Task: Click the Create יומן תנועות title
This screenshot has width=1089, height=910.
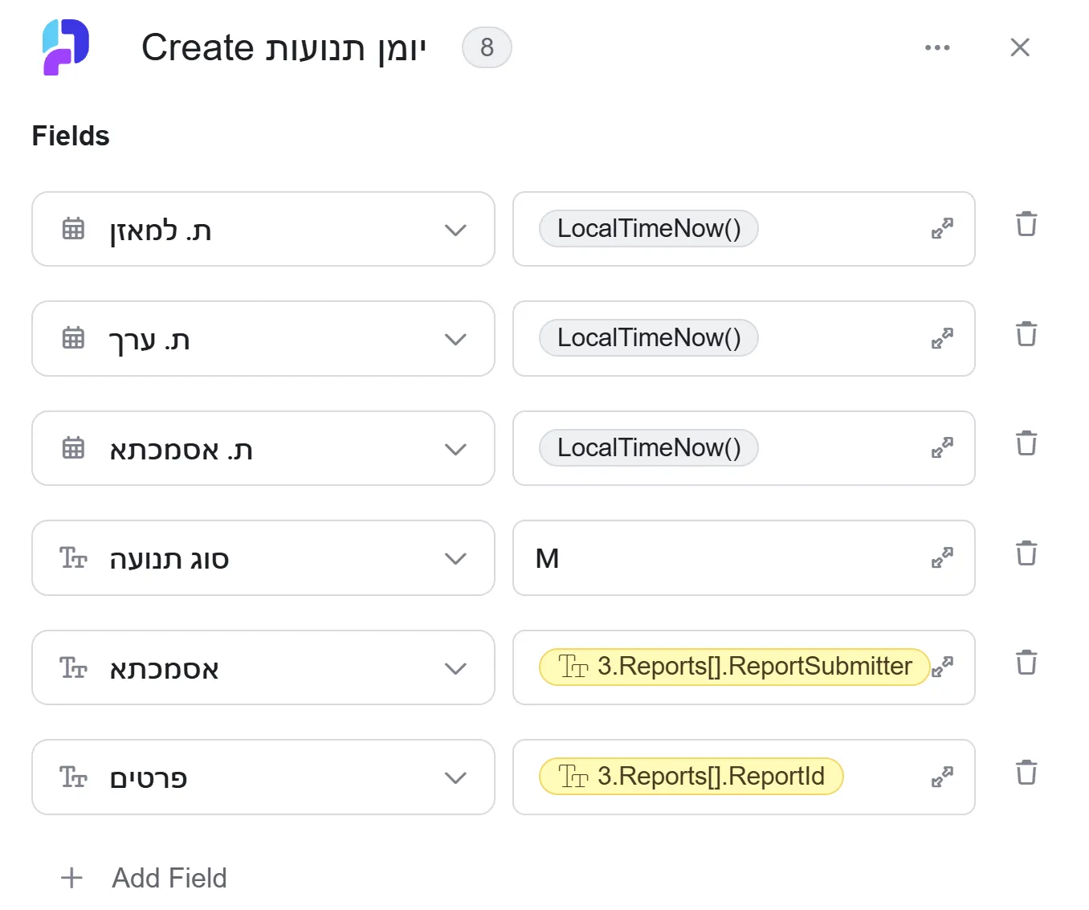Action: (x=283, y=48)
